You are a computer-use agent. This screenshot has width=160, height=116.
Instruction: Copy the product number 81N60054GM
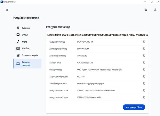point(144,49)
